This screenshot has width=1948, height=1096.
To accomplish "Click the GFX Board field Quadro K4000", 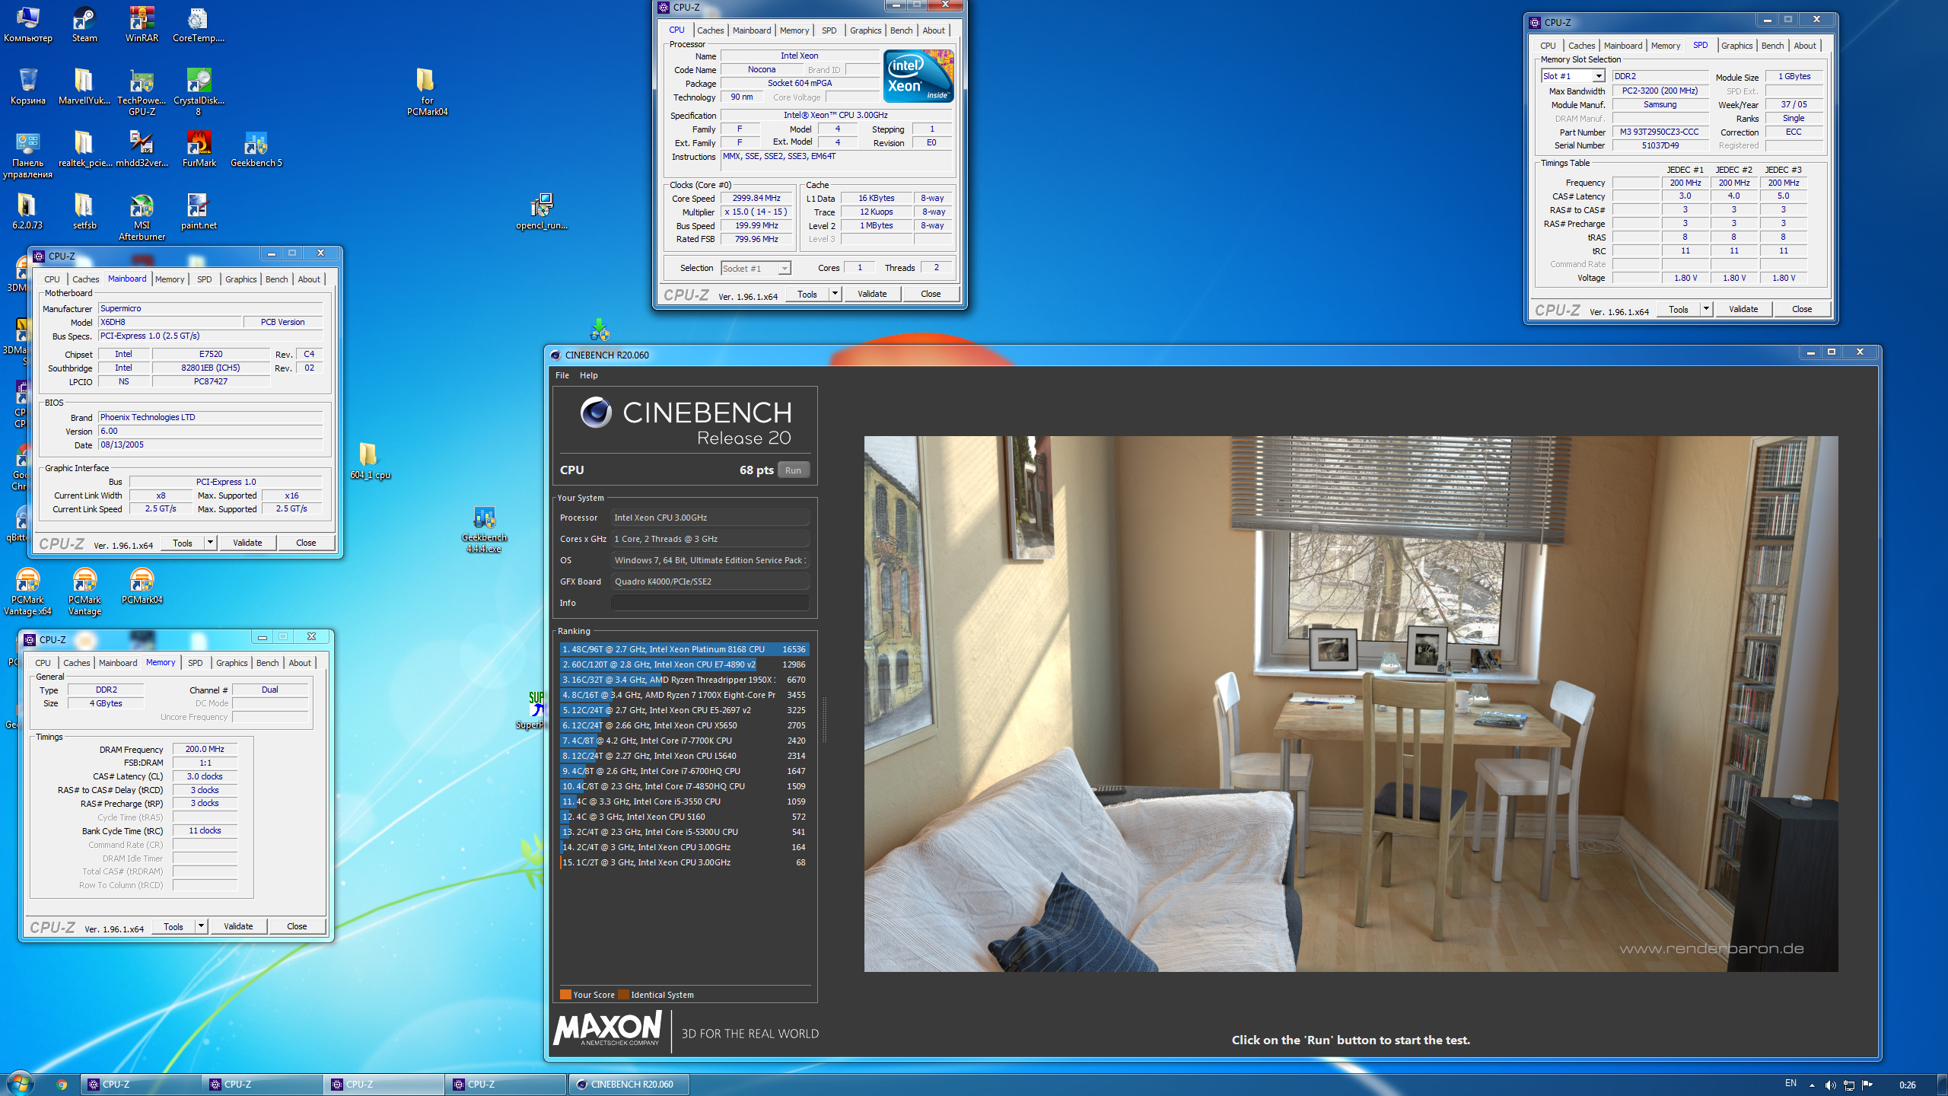I will click(710, 581).
